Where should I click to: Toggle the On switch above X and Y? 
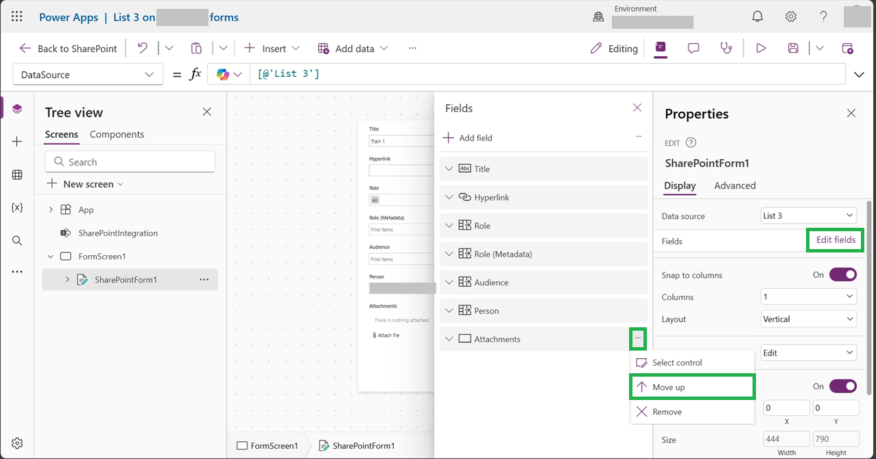[843, 386]
